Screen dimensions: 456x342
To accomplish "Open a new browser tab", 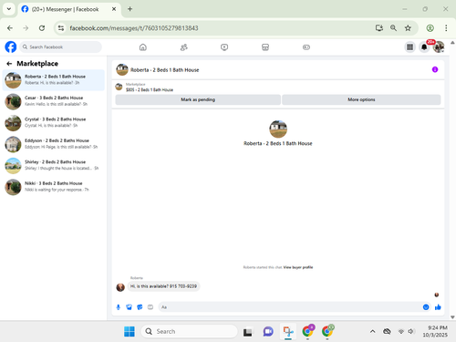I will pyautogui.click(x=130, y=9).
